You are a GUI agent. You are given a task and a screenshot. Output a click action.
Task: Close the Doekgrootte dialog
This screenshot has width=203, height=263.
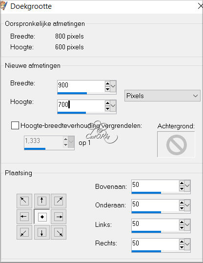coord(200,6)
